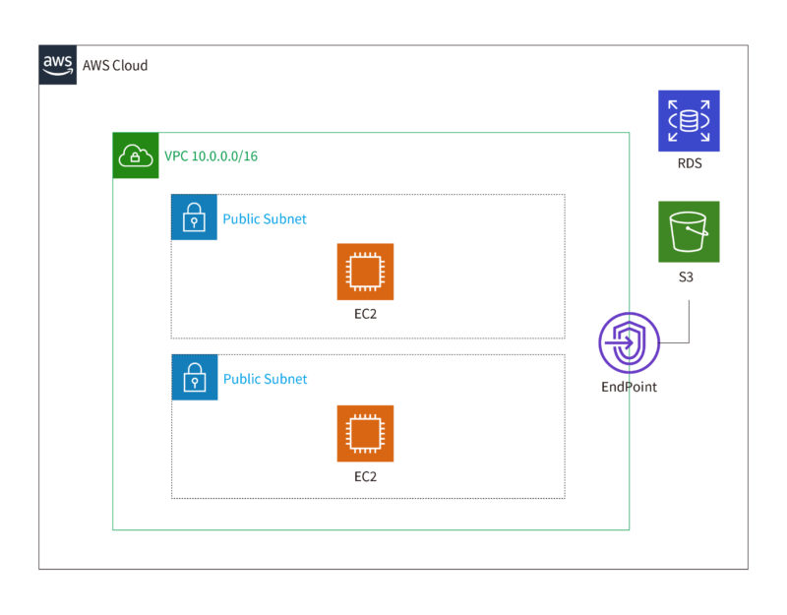Click the 'EndPoint' label

pos(629,387)
